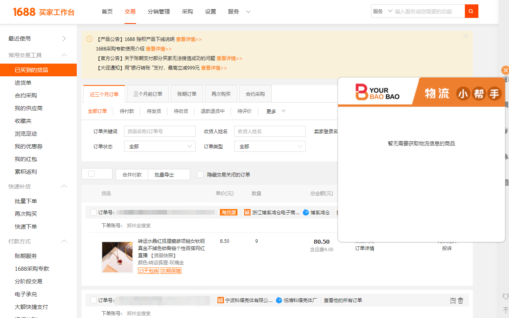This screenshot has width=509, height=318.
Task: Click the top search input box
Action: [429, 12]
